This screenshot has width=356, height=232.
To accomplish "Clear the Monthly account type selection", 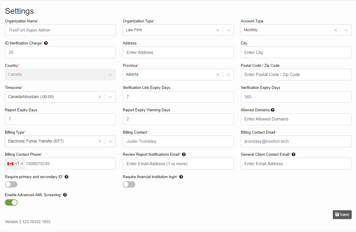I will pos(336,30).
